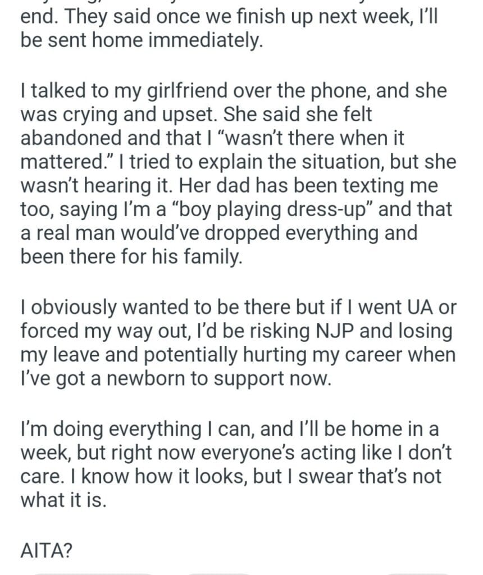The width and height of the screenshot is (483, 575).
Task: Click the line "be sent home immediately."
Action: click(x=141, y=42)
